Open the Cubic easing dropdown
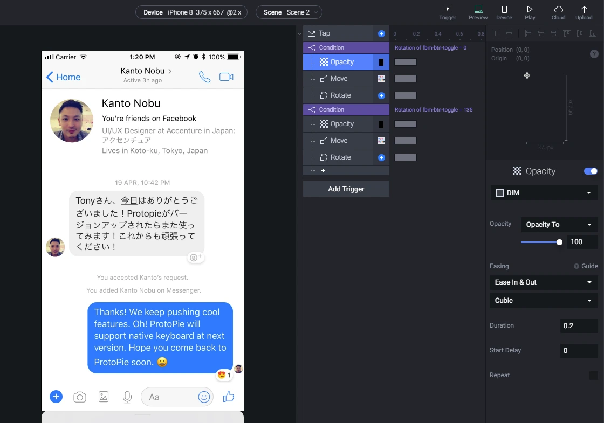Viewport: 604px width, 423px height. [x=544, y=300]
